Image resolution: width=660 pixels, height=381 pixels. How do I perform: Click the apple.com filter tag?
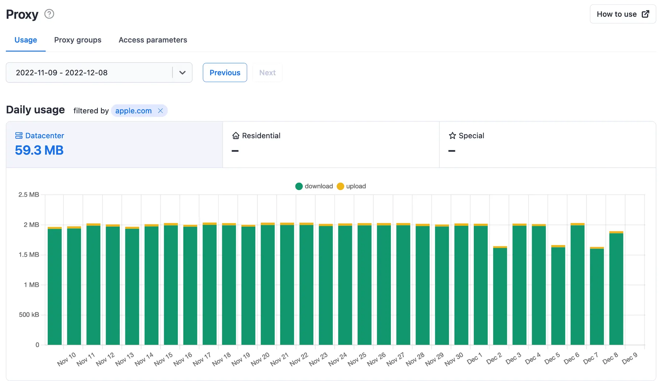pyautogui.click(x=133, y=111)
